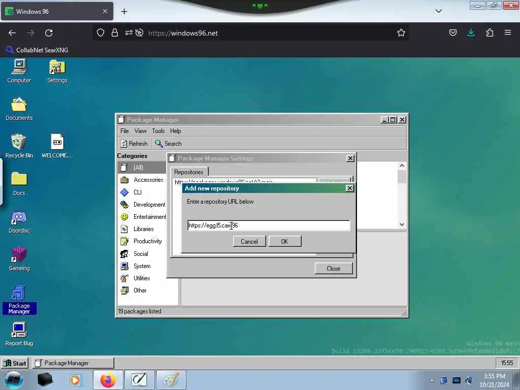The height and width of the screenshot is (390, 520).
Task: Open the browser extensions icon
Action: click(490, 32)
